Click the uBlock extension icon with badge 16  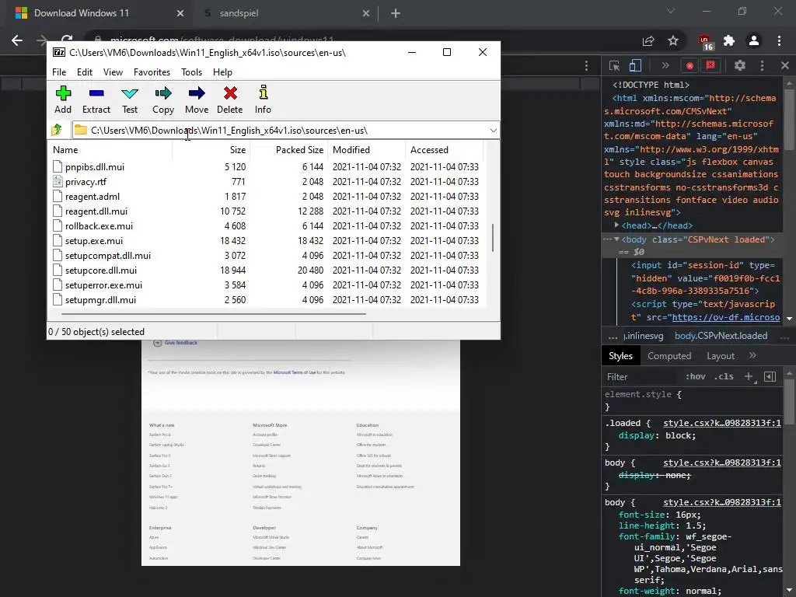(x=706, y=42)
